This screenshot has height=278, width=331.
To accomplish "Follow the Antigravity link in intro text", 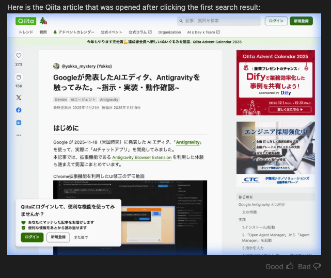I will (x=187, y=142).
